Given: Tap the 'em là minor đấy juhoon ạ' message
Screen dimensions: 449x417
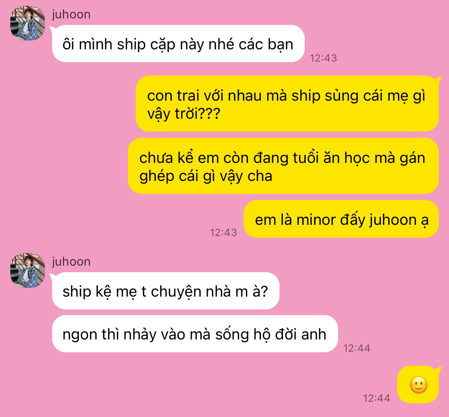Looking at the screenshot, I should (341, 219).
